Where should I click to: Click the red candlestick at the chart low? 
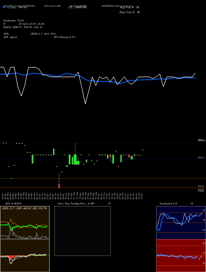(x=59, y=186)
